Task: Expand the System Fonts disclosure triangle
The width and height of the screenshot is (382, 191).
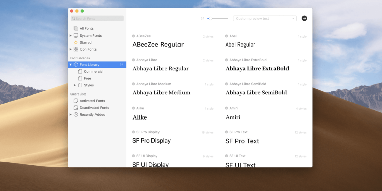Action: 71,35
